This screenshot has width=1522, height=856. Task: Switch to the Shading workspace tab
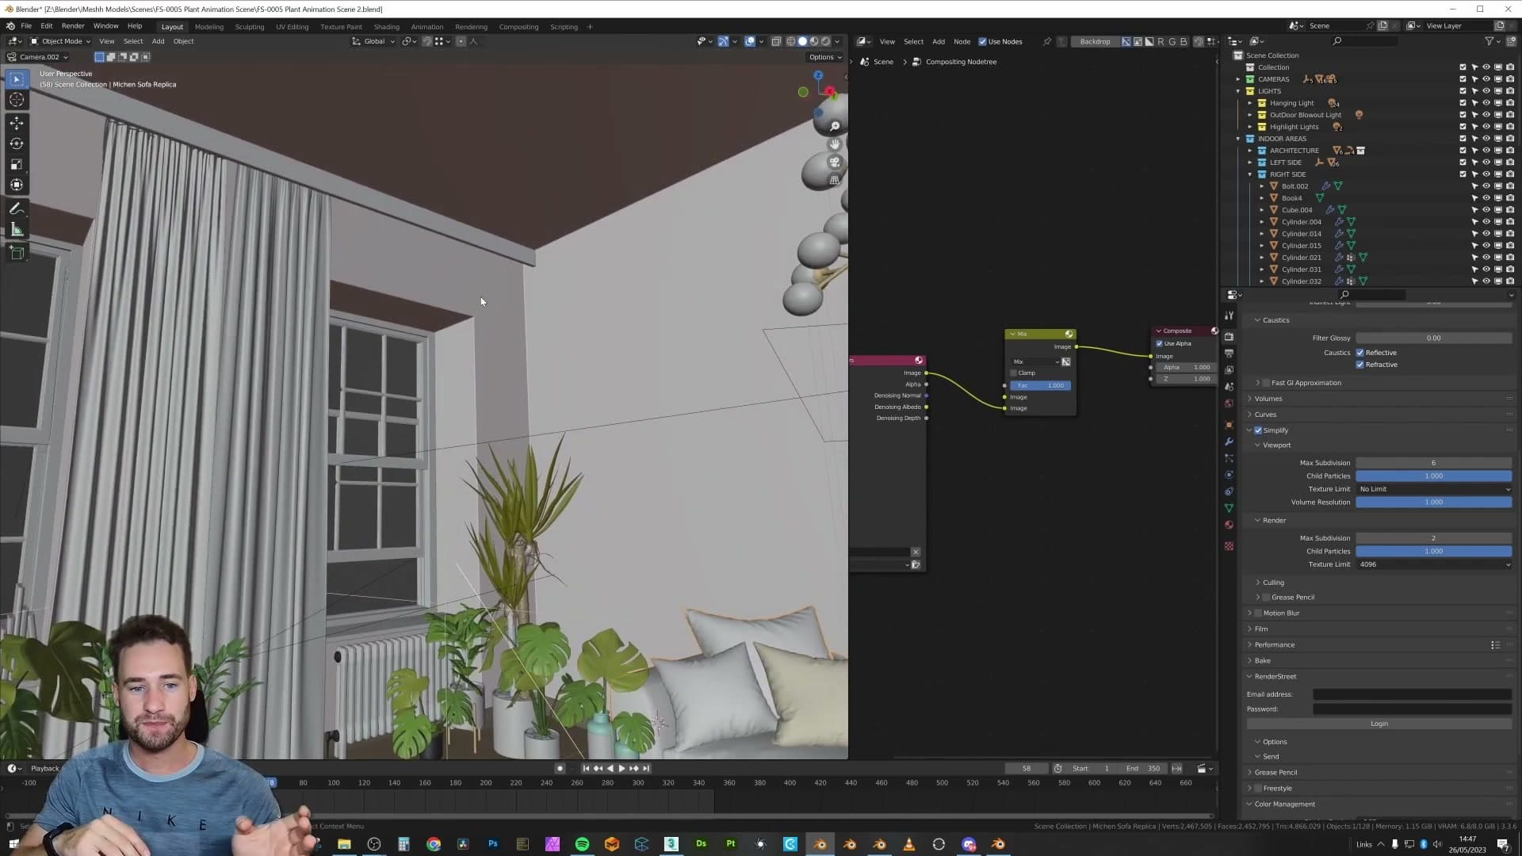(387, 27)
